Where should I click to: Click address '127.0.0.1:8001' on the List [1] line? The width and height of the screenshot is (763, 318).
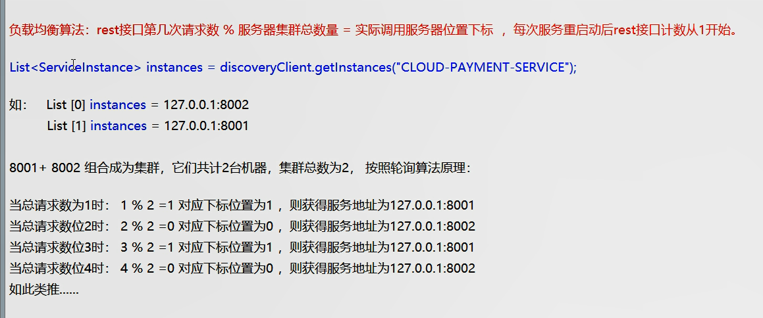[206, 125]
